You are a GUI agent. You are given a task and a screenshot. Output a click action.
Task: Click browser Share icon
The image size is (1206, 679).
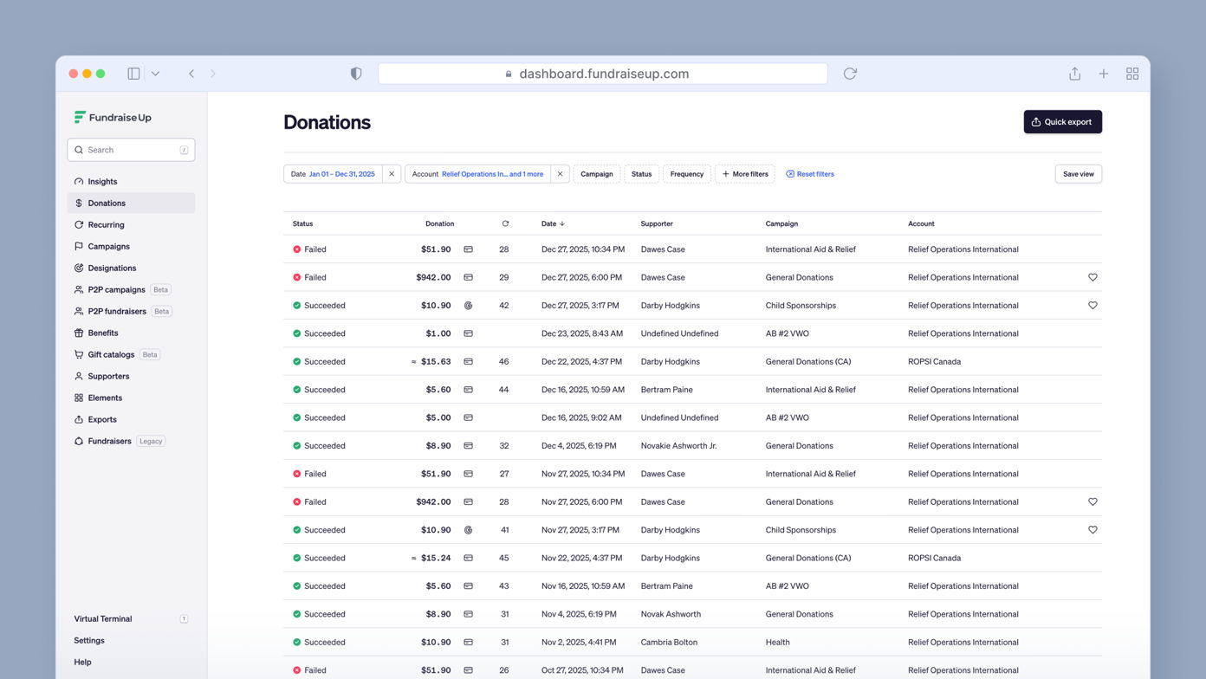1074,74
